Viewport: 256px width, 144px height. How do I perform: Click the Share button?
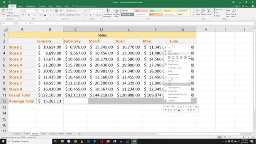point(245,6)
